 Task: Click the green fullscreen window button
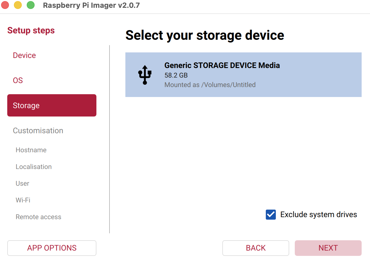click(31, 5)
